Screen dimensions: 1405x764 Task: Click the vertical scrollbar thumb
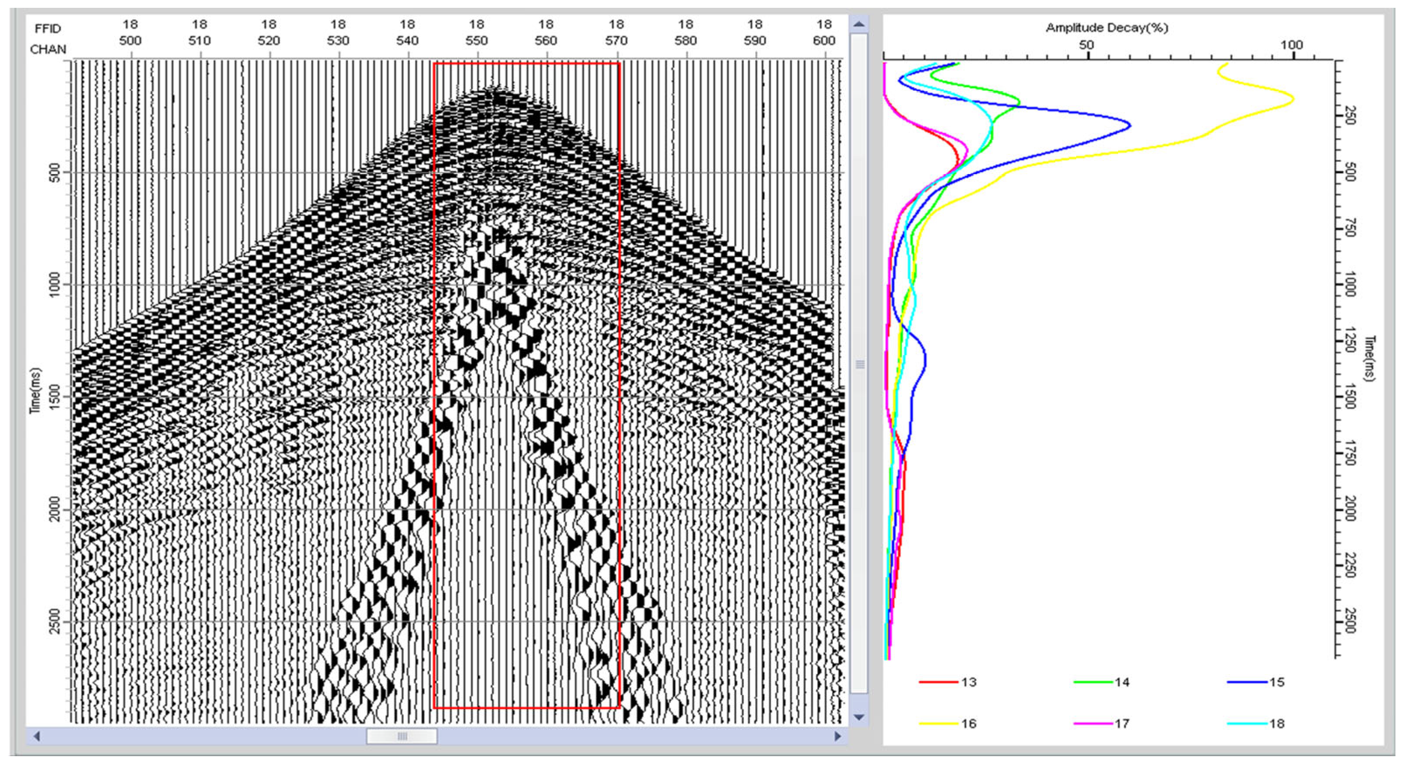click(859, 364)
